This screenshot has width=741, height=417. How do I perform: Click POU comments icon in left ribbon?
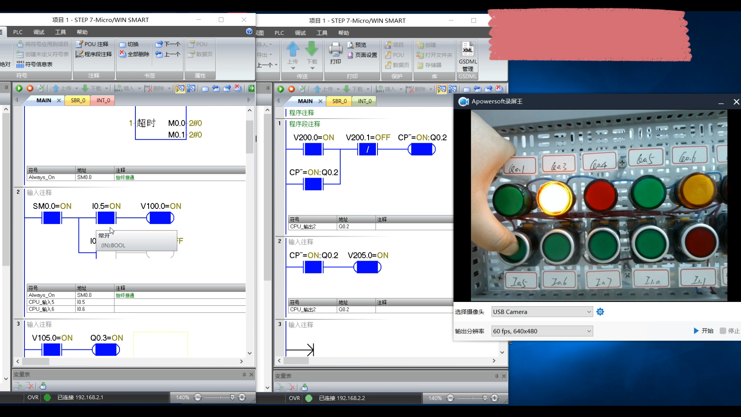click(79, 44)
